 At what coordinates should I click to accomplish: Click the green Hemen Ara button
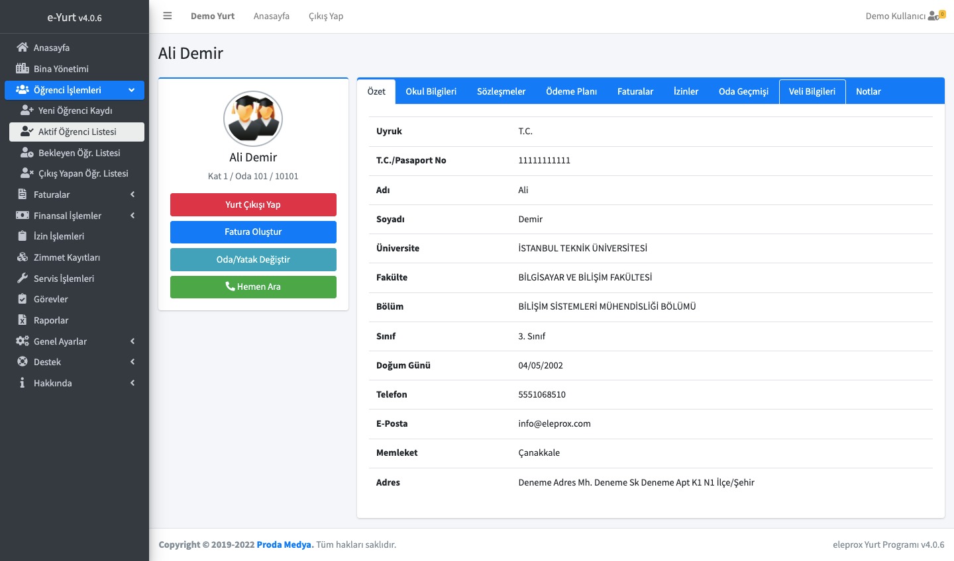click(x=253, y=287)
